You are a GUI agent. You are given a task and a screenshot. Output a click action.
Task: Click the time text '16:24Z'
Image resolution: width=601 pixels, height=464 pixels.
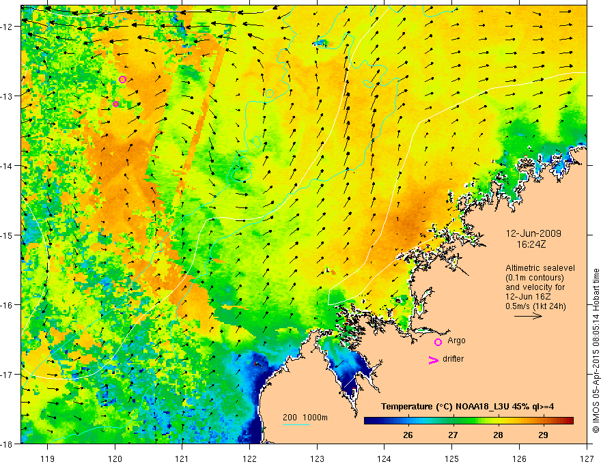(x=531, y=244)
